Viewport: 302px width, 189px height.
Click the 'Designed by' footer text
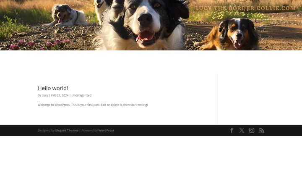46,130
